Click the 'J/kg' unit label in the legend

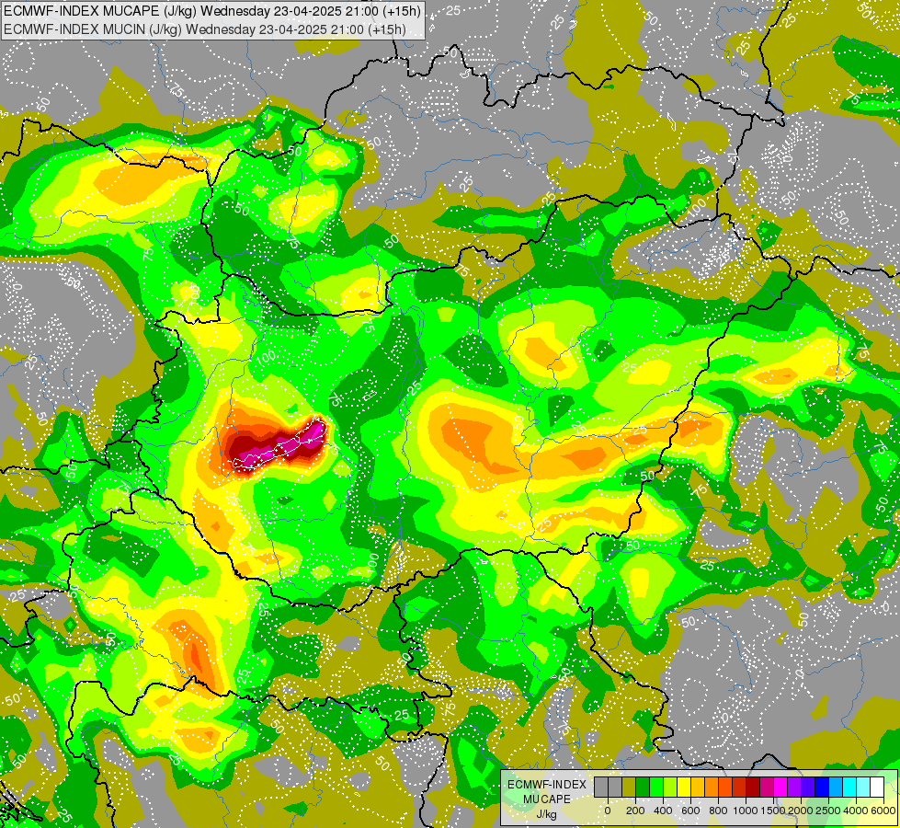point(546,815)
